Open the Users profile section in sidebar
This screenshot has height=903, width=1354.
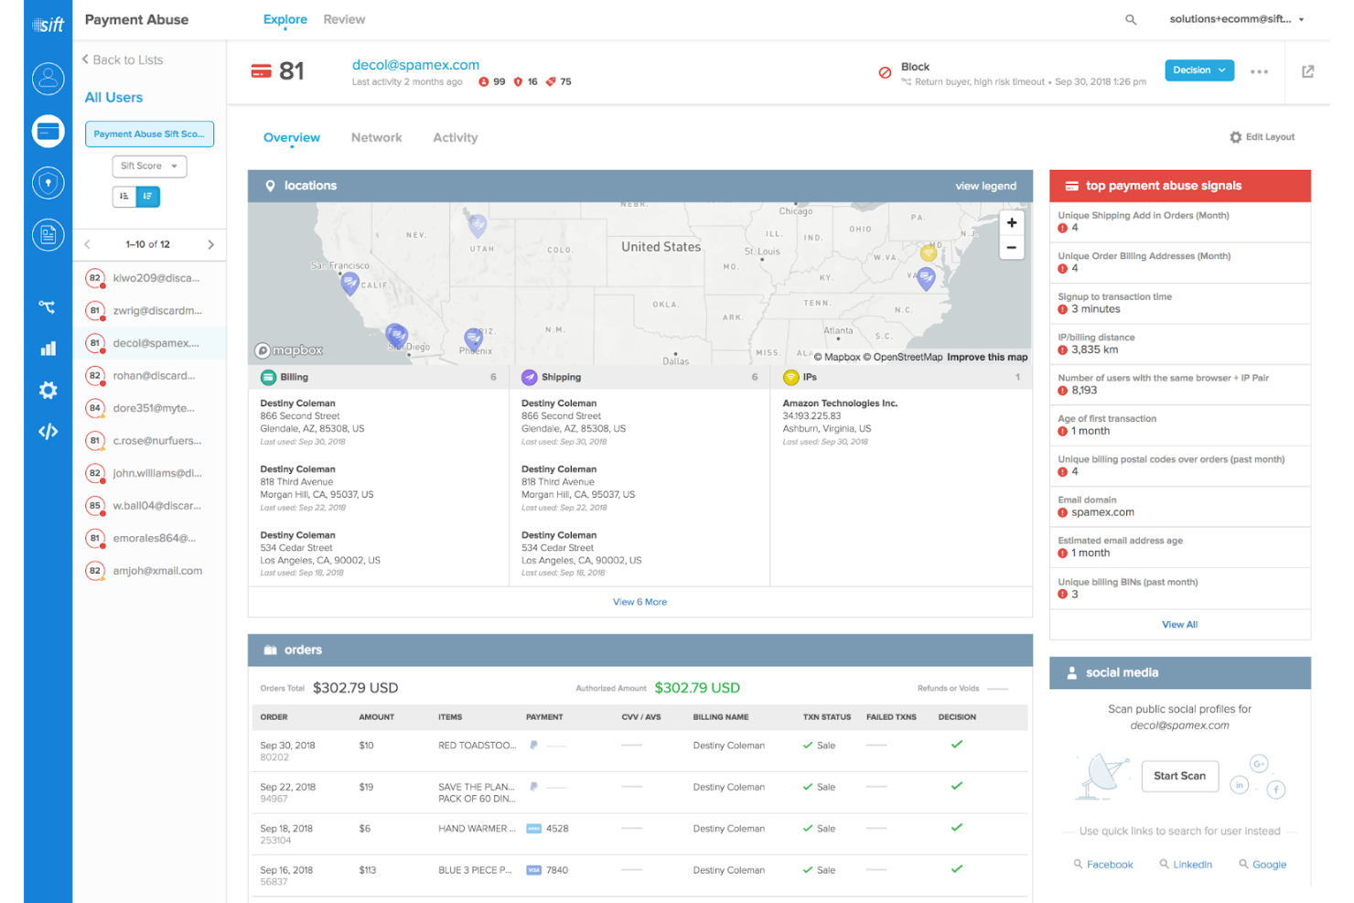point(48,79)
